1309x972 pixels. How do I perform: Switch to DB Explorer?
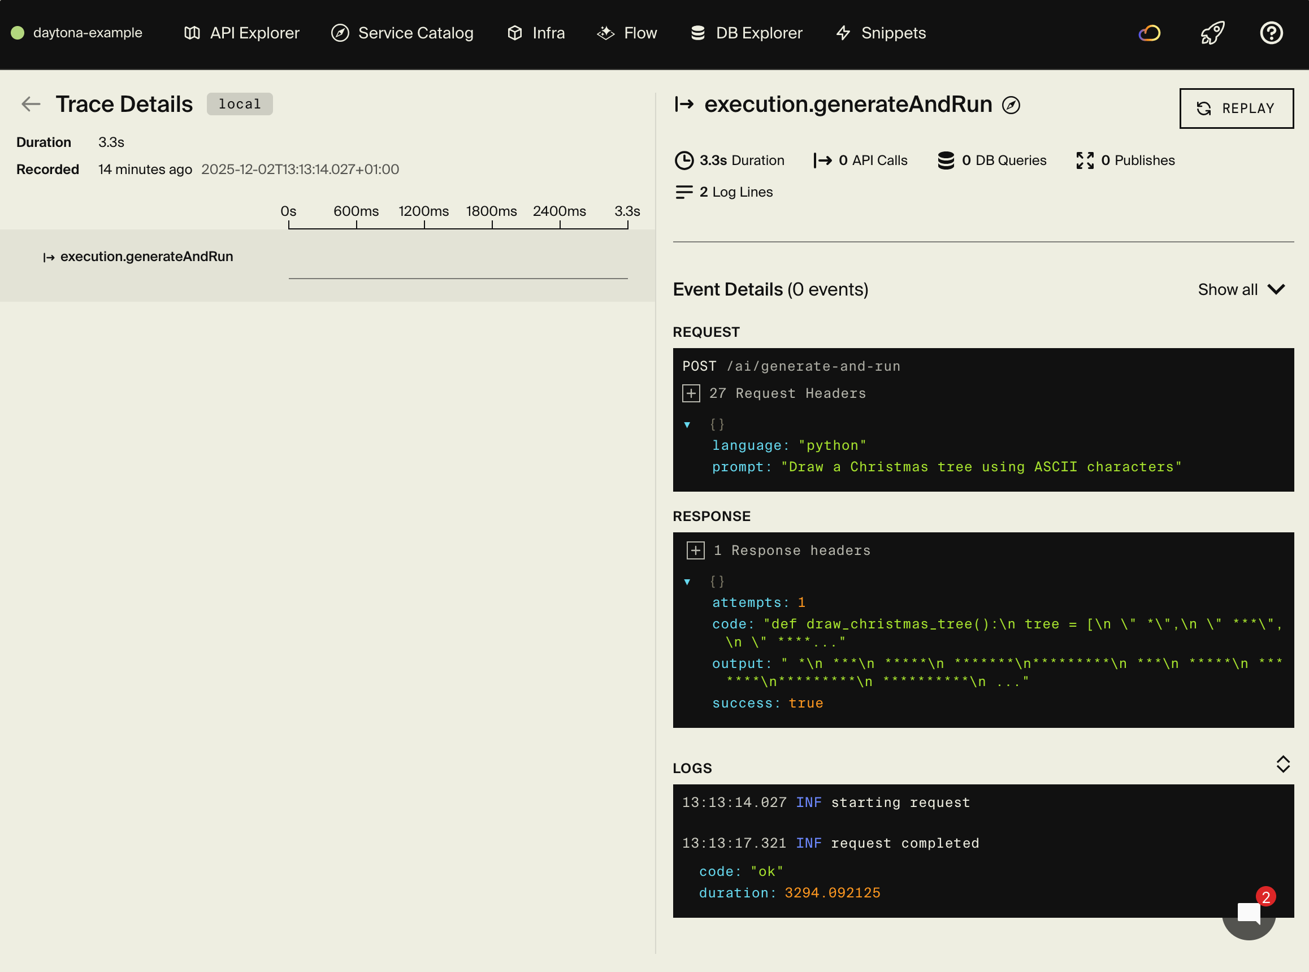click(746, 33)
